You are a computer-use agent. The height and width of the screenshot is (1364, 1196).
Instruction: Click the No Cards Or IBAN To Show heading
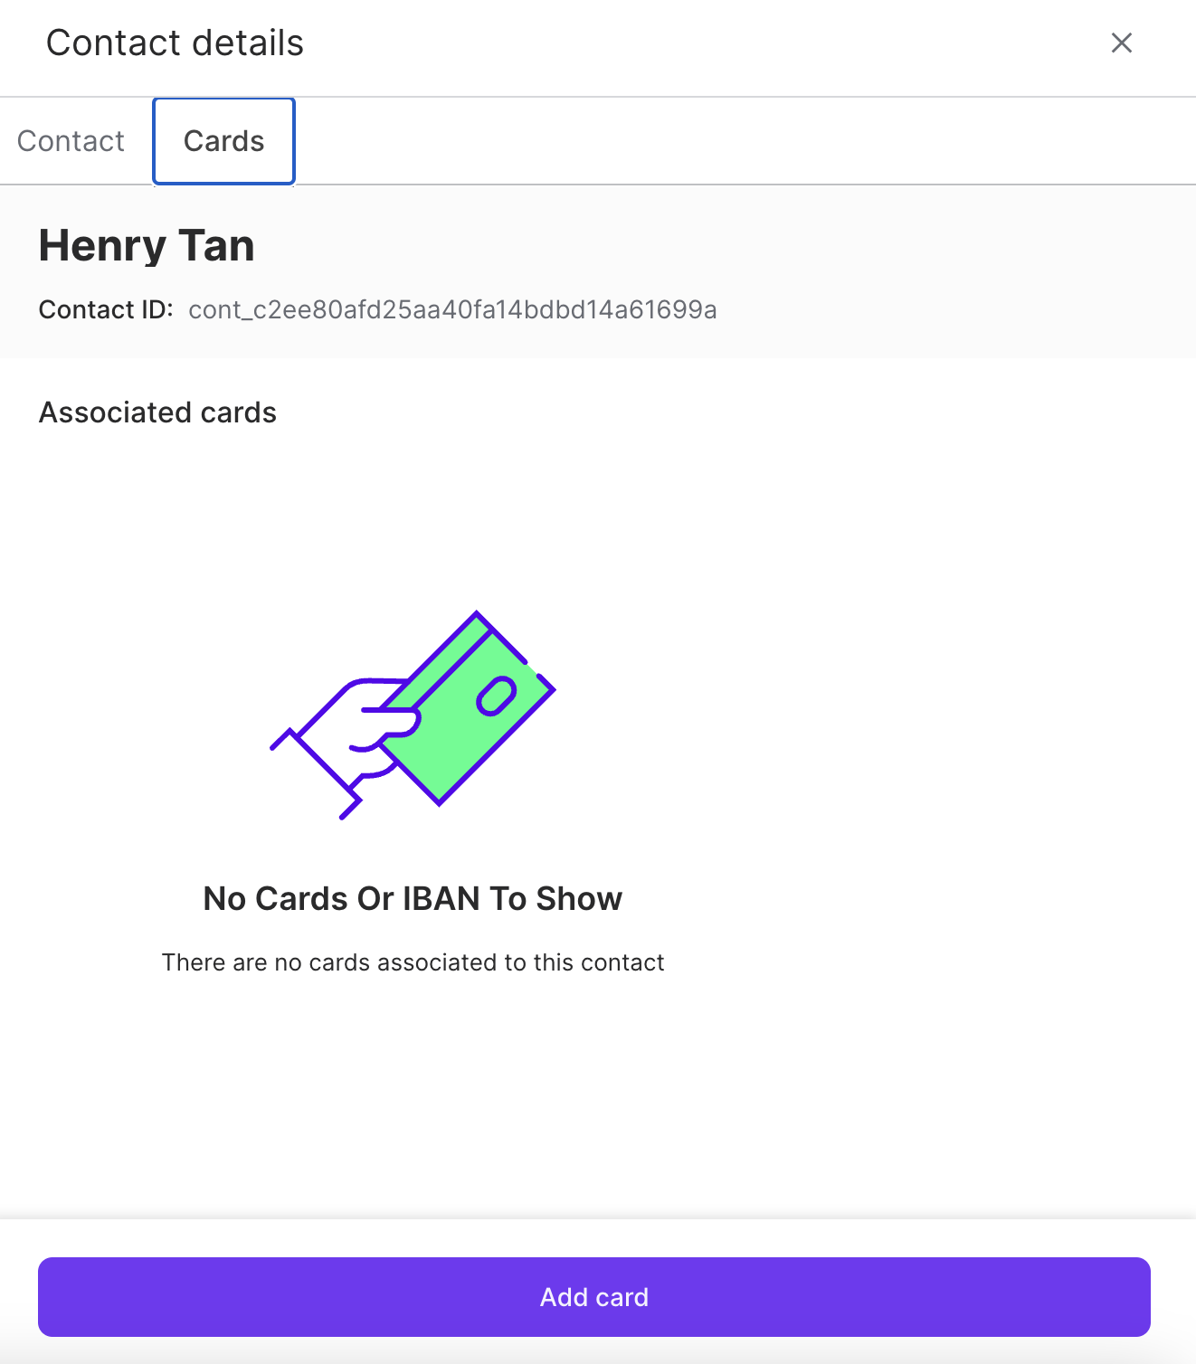pos(413,898)
